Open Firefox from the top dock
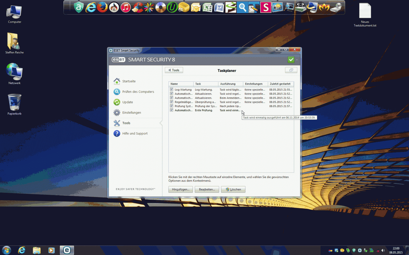 (102, 7)
